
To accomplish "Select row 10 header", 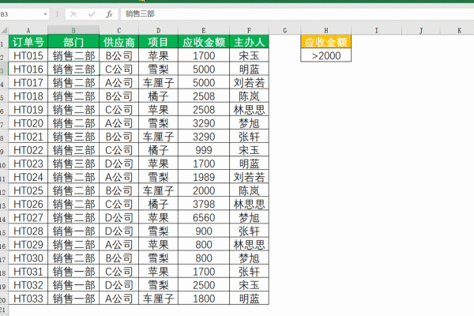I will (x=4, y=164).
